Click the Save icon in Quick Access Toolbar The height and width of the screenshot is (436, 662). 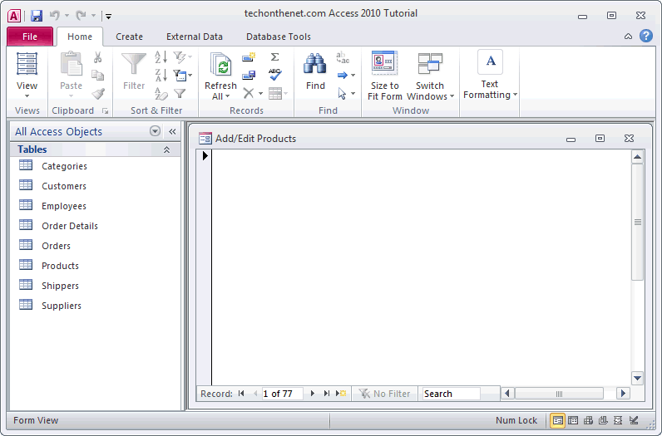[37, 16]
